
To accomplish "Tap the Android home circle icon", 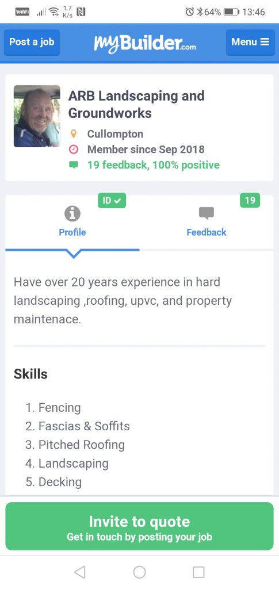I will (139, 572).
